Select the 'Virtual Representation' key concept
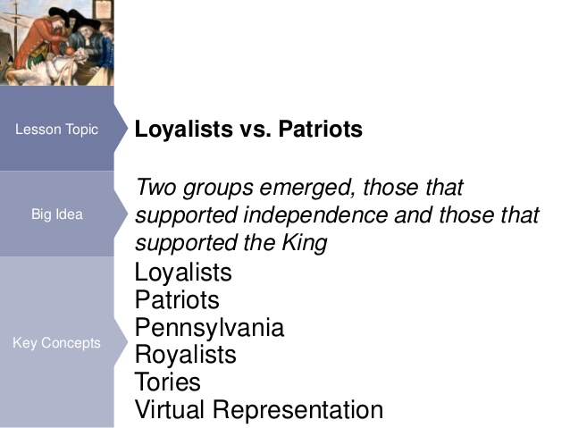 coord(258,411)
